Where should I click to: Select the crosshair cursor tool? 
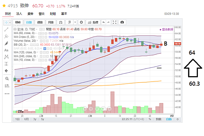pyautogui.click(x=6, y=22)
